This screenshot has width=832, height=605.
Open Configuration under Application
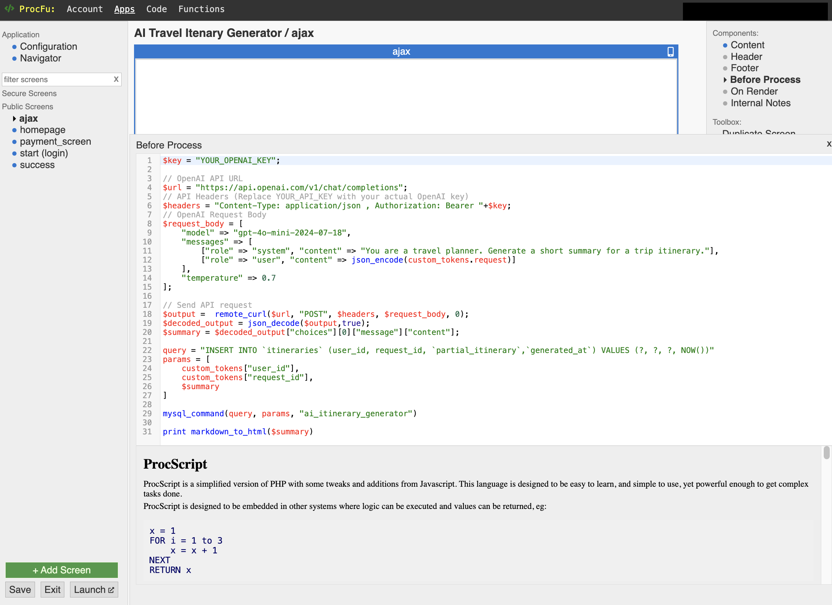tap(49, 46)
